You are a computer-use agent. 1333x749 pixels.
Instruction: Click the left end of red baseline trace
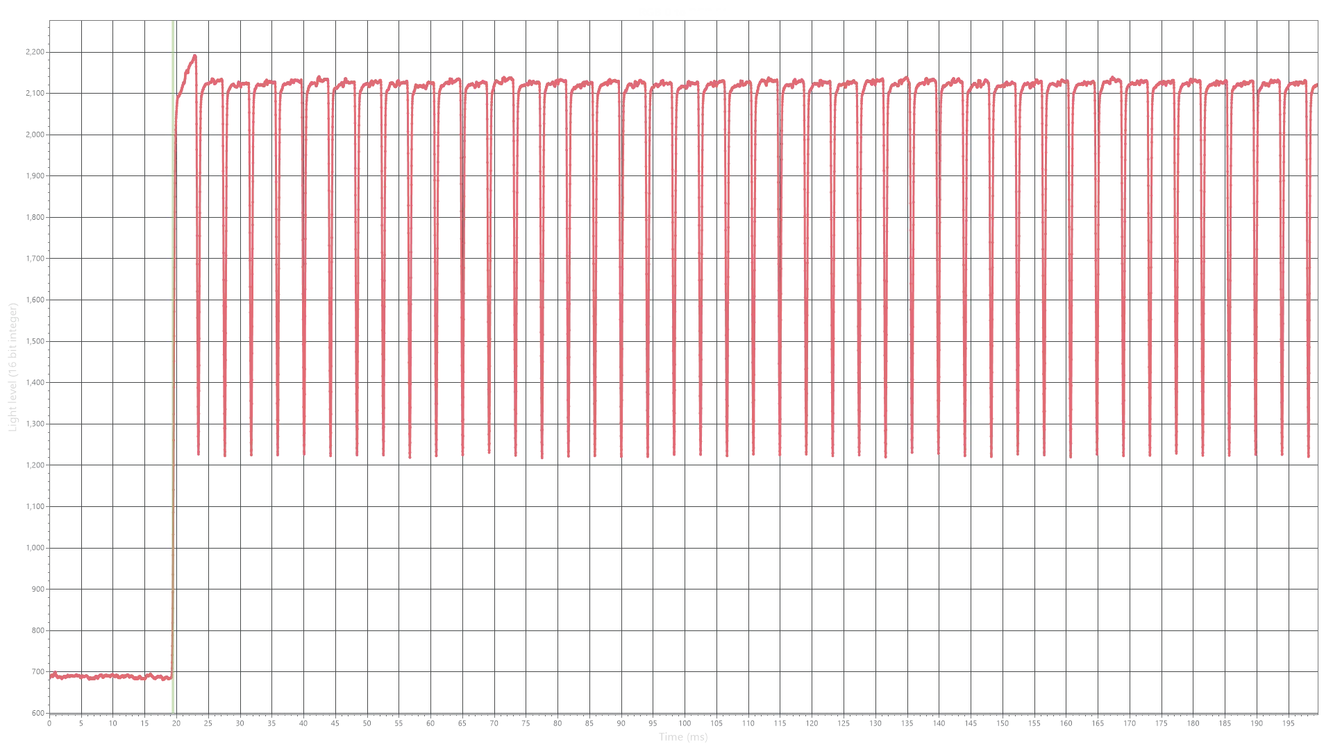[x=53, y=675]
